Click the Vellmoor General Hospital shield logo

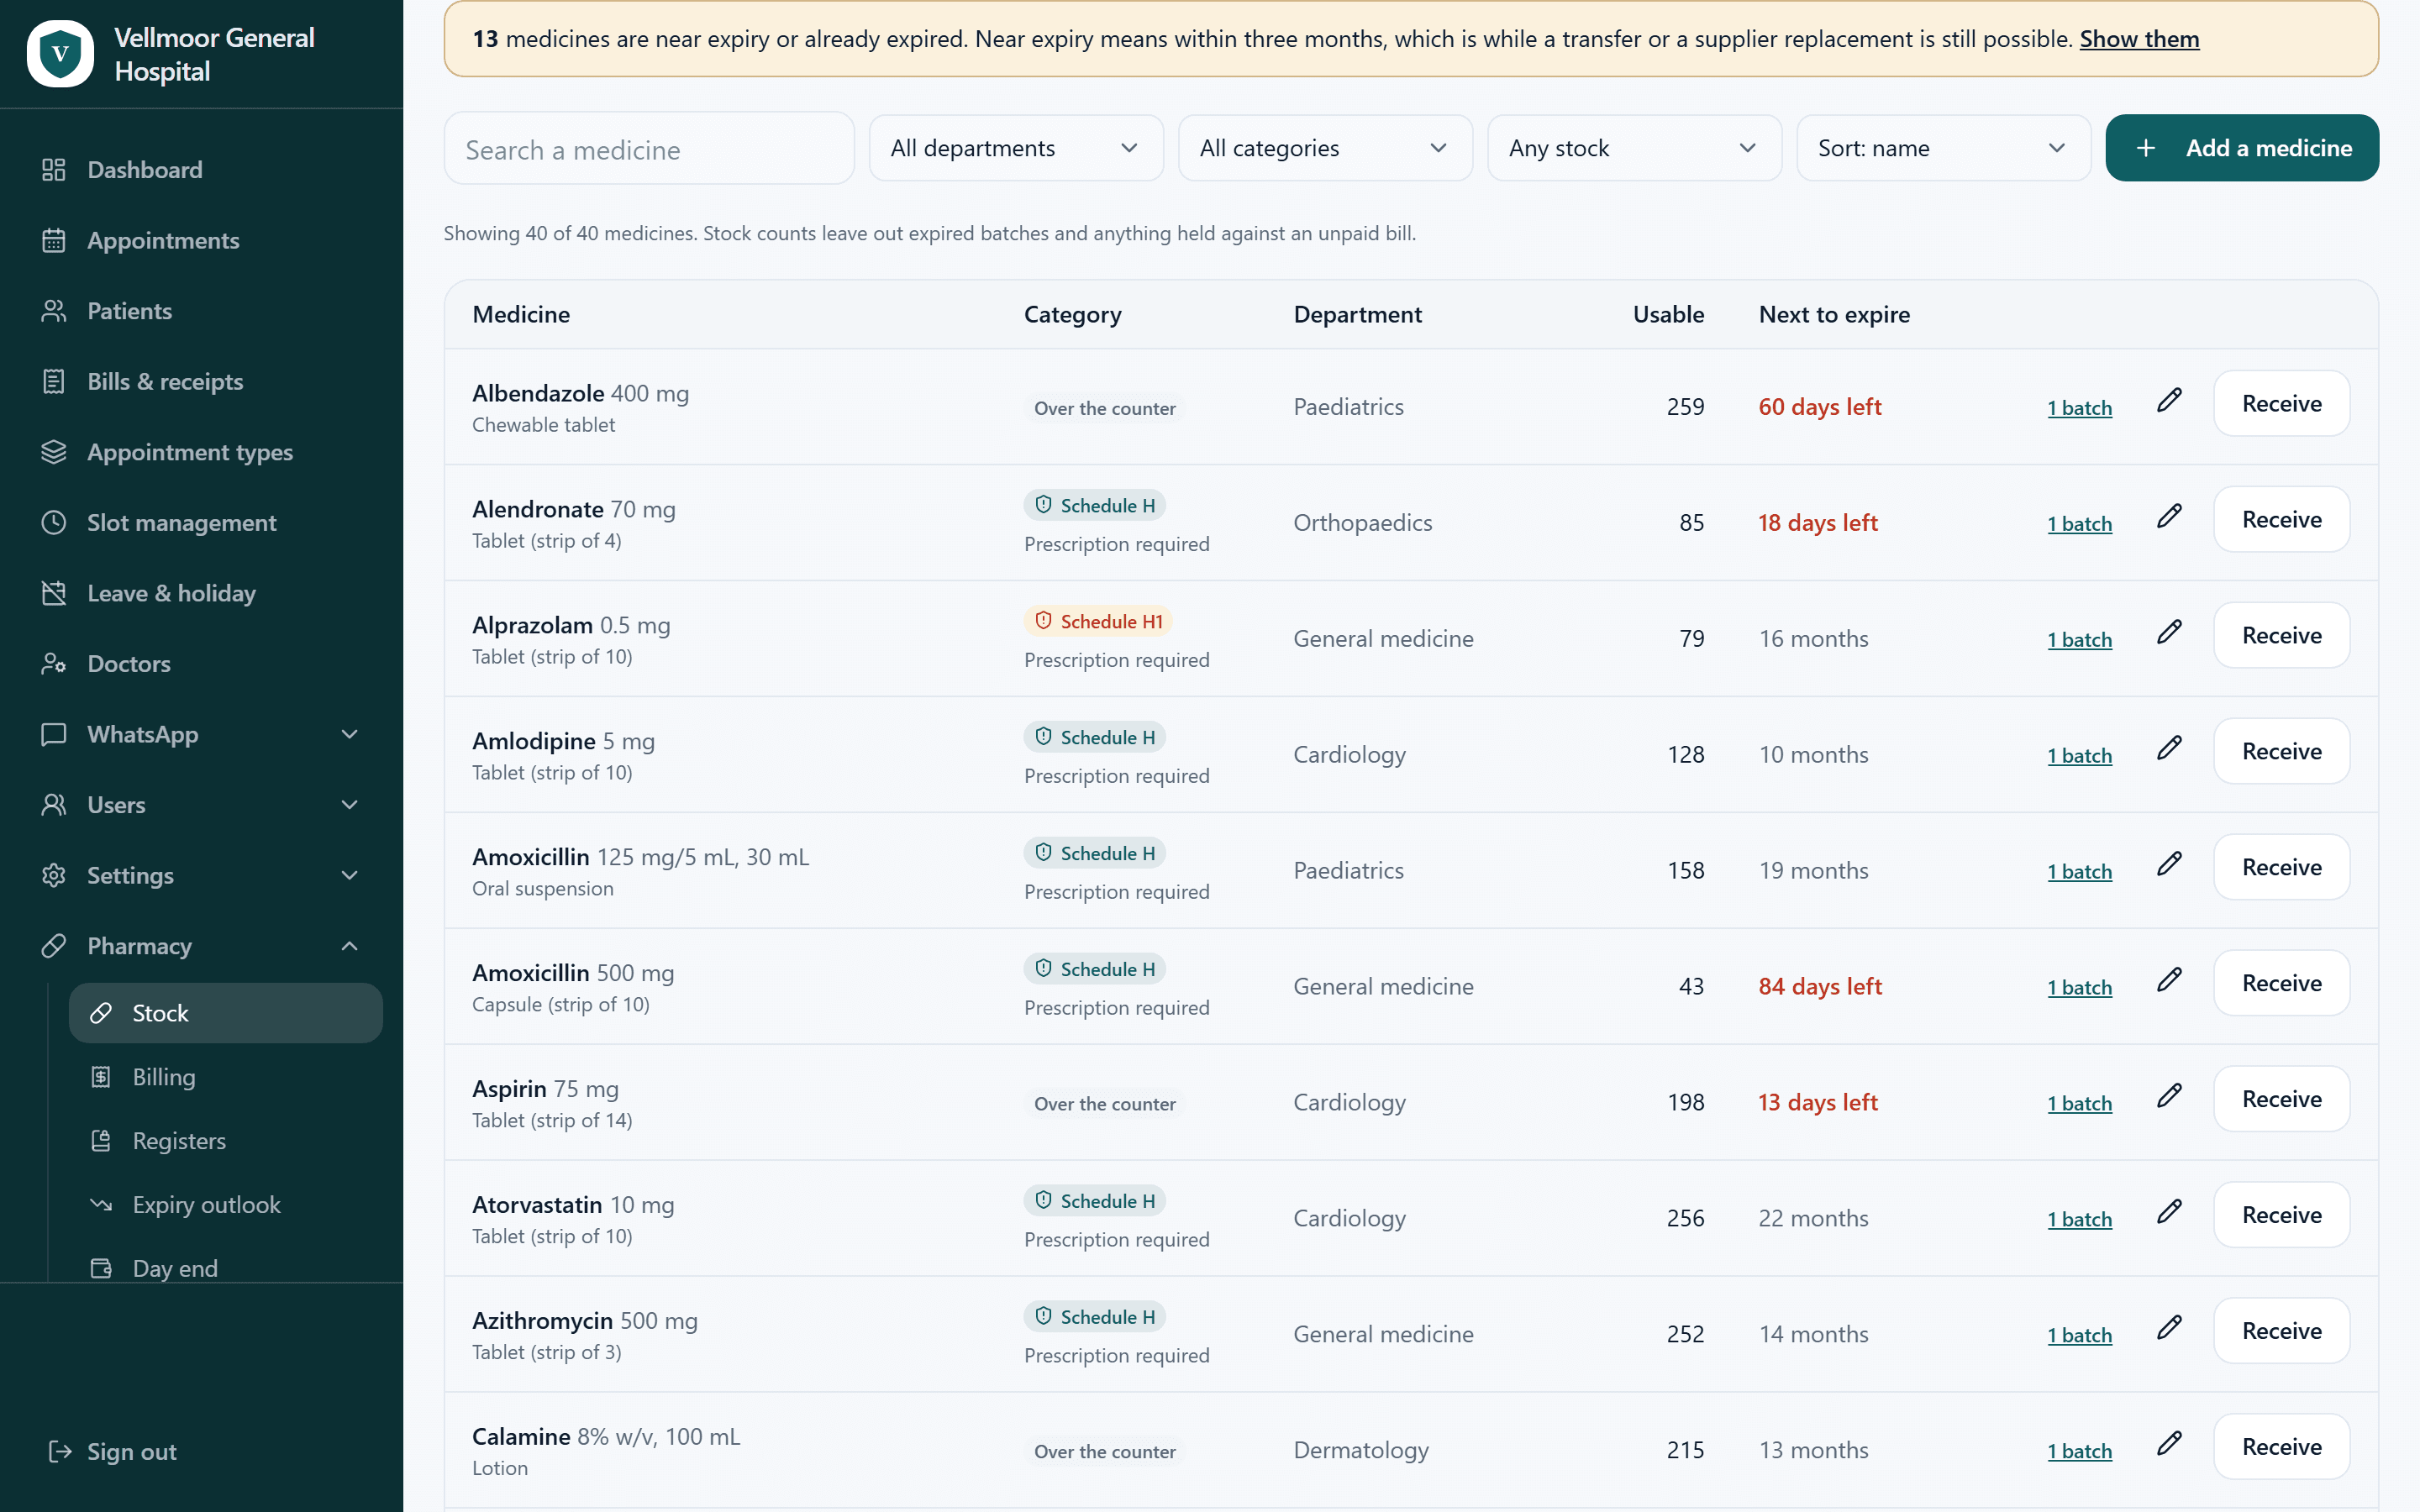click(x=60, y=54)
